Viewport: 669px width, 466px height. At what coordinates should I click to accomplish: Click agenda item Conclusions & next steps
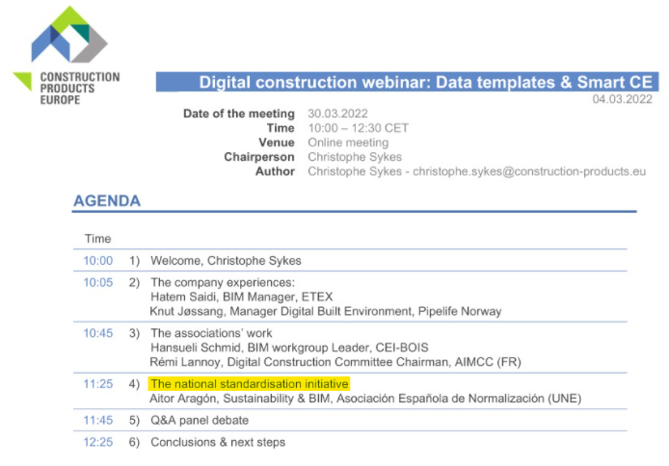click(218, 442)
